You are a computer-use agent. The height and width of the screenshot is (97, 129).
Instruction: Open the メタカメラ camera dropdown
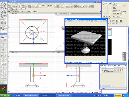coord(117,6)
